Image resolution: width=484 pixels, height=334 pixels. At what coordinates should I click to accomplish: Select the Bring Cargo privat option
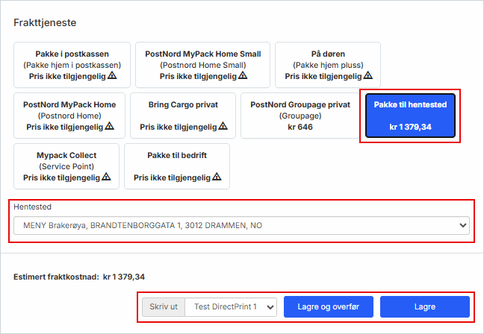183,116
